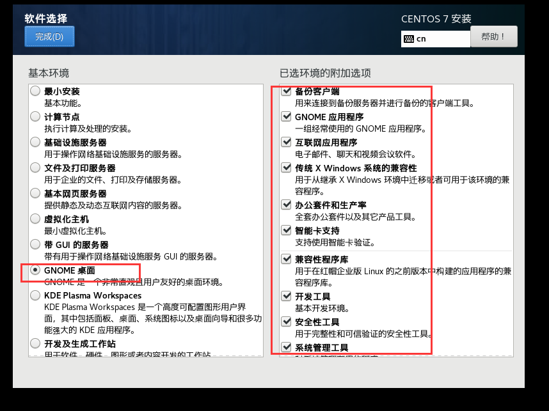549x411 pixels.
Task: Click 用于企业的文件、打印及存储服务器。 text
Action: coord(113,180)
